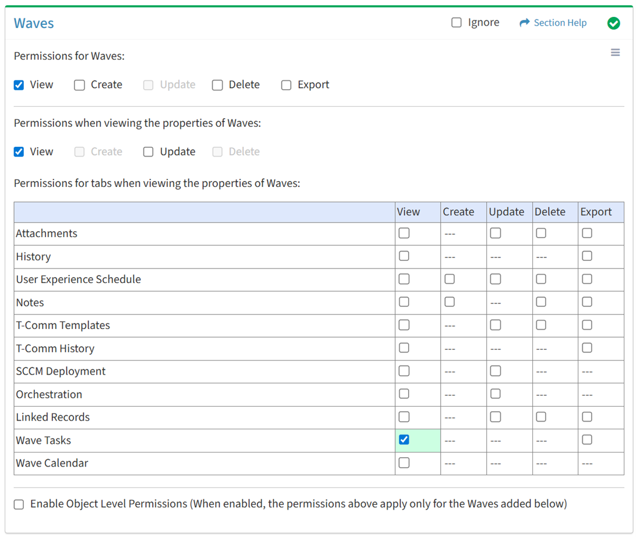
Task: Enable Delete for Notes tab
Action: click(541, 302)
